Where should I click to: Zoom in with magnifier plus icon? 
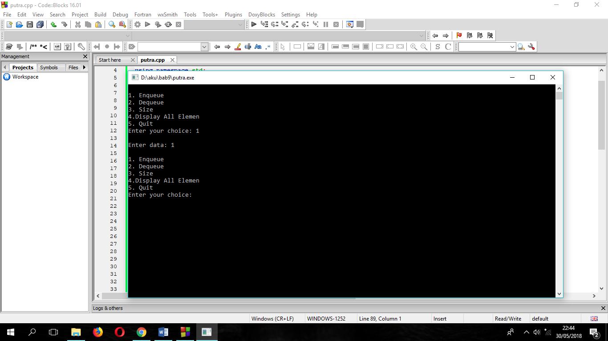point(413,47)
